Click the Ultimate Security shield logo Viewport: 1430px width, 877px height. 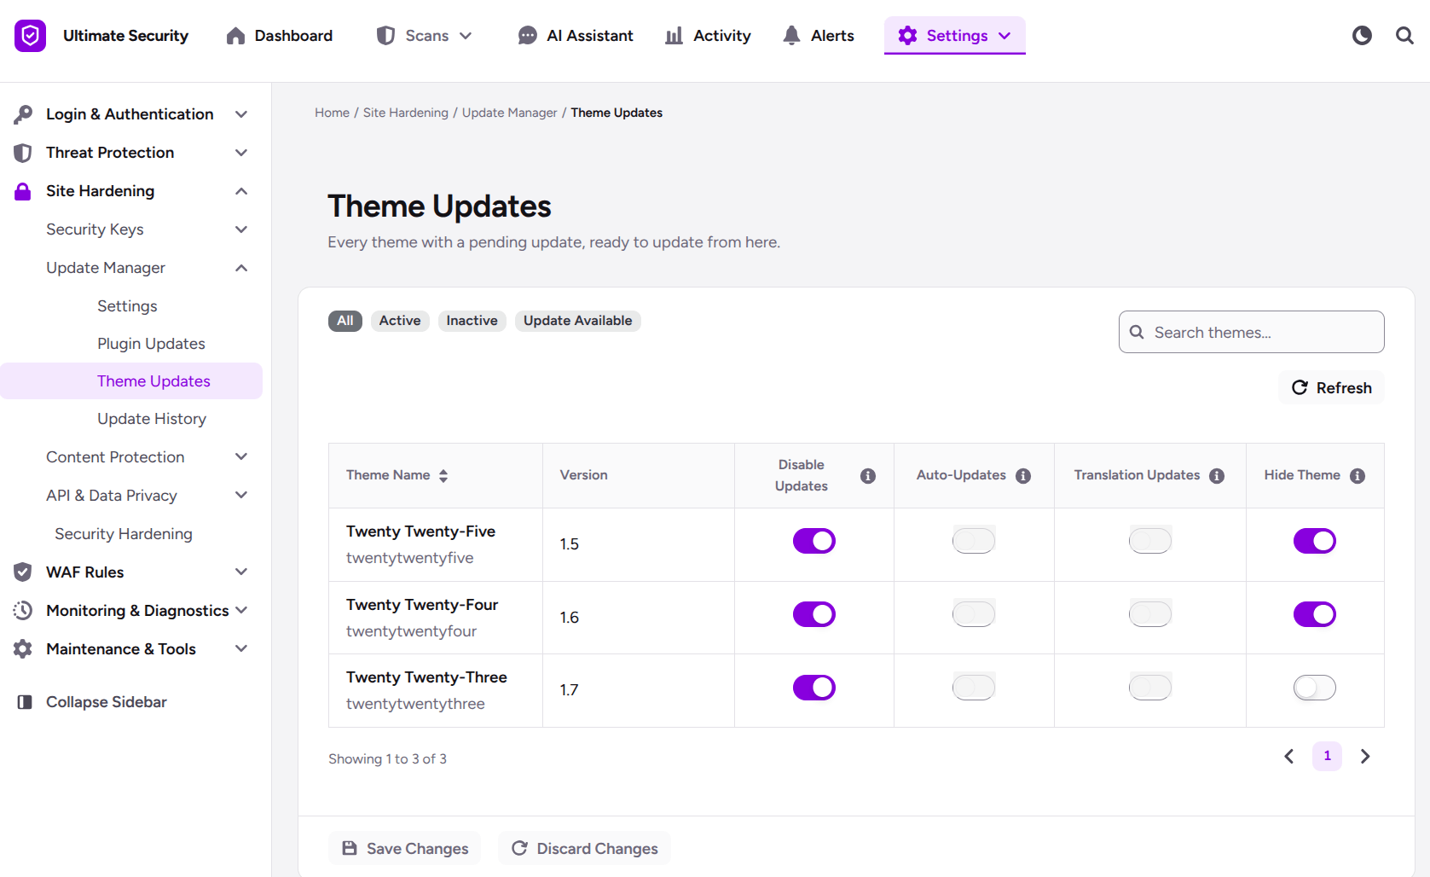[x=30, y=36]
